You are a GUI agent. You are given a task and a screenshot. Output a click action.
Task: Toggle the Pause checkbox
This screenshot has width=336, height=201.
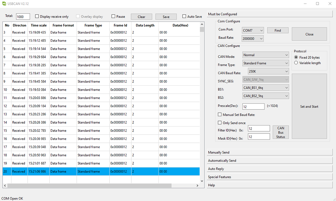tap(113, 17)
